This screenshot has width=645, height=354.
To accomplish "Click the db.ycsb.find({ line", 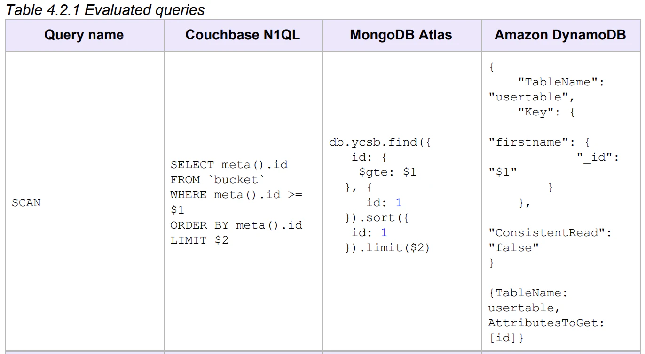I will (380, 142).
